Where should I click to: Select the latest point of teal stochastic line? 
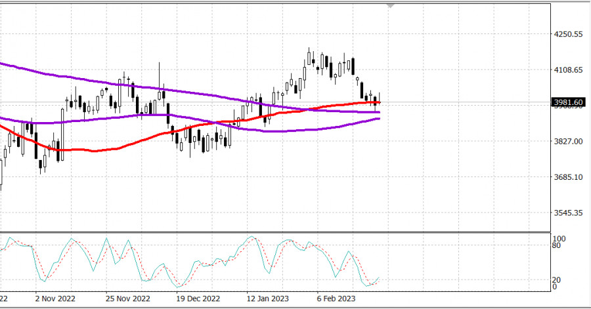click(380, 278)
